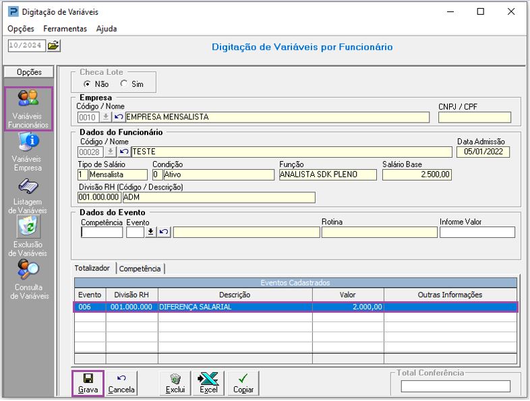Image resolution: width=530 pixels, height=401 pixels.
Task: Click the Descrição column header
Action: click(235, 295)
